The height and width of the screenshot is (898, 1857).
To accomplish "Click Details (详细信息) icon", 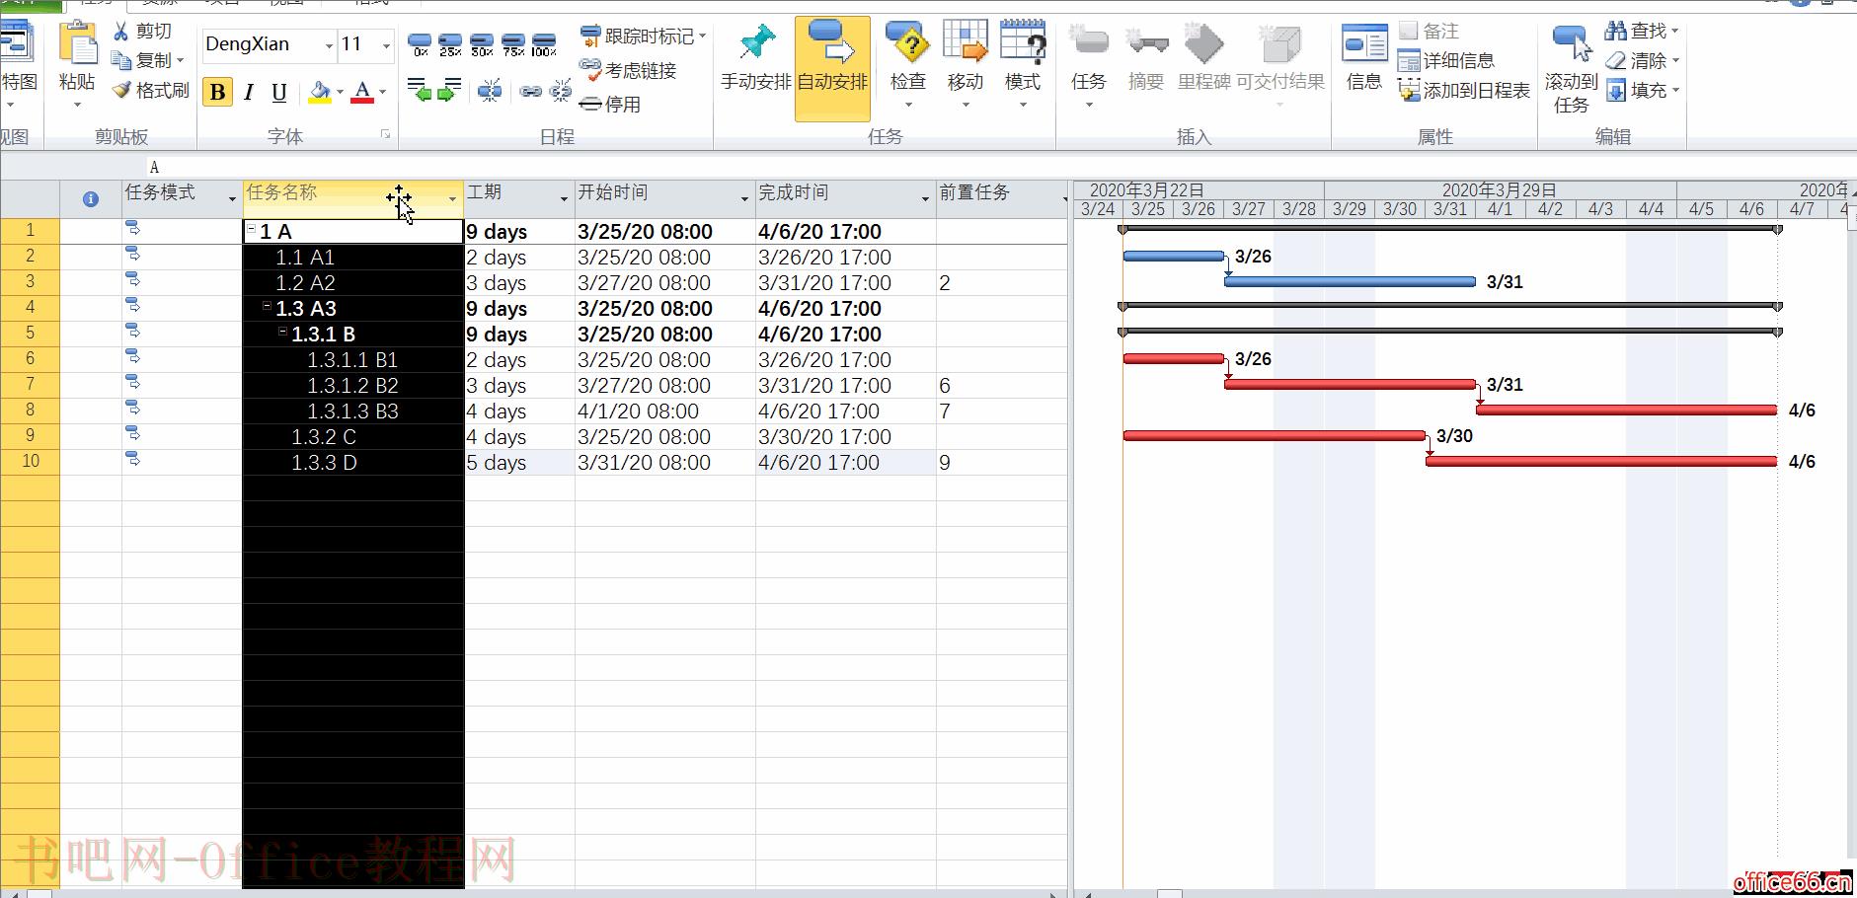I will [x=1409, y=61].
